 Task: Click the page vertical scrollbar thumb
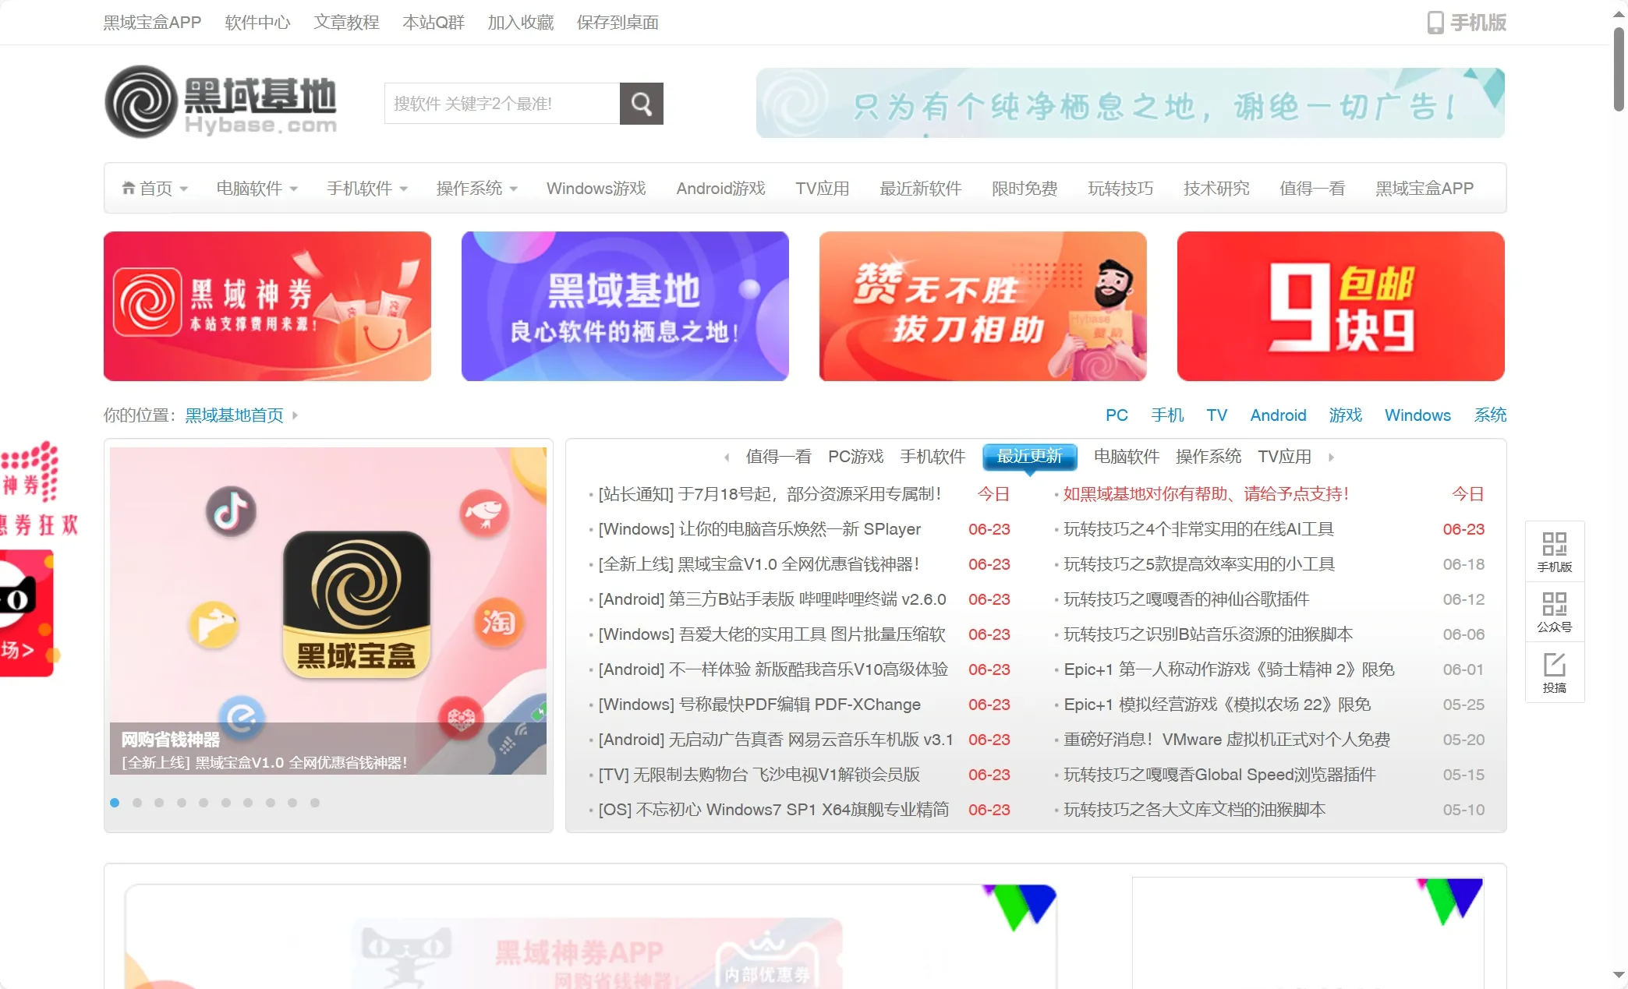tap(1619, 70)
